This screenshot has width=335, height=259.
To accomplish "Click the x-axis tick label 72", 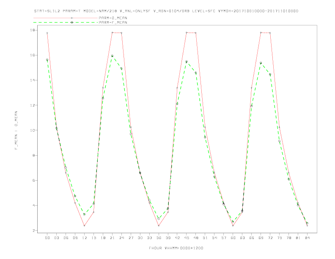I will (270, 238).
